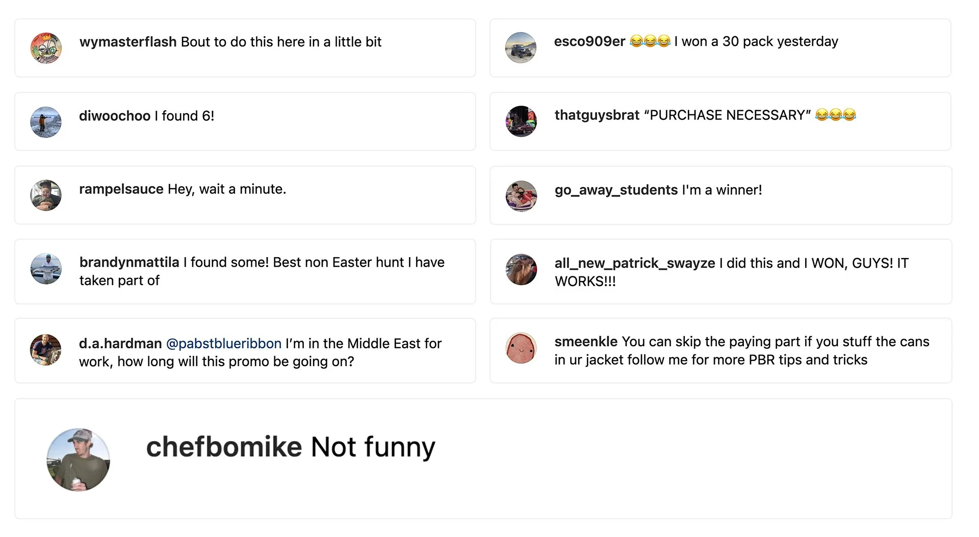Open the @pabstblueribbon mention link

point(224,344)
